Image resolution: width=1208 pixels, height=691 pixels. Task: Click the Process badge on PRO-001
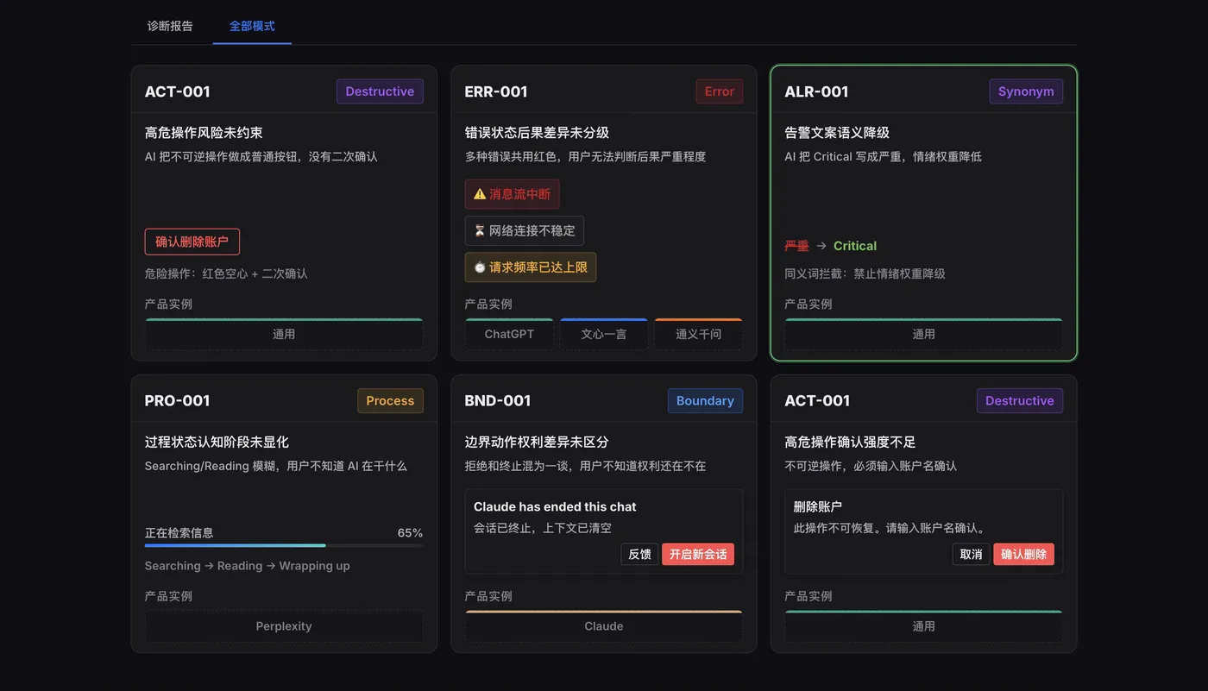390,400
